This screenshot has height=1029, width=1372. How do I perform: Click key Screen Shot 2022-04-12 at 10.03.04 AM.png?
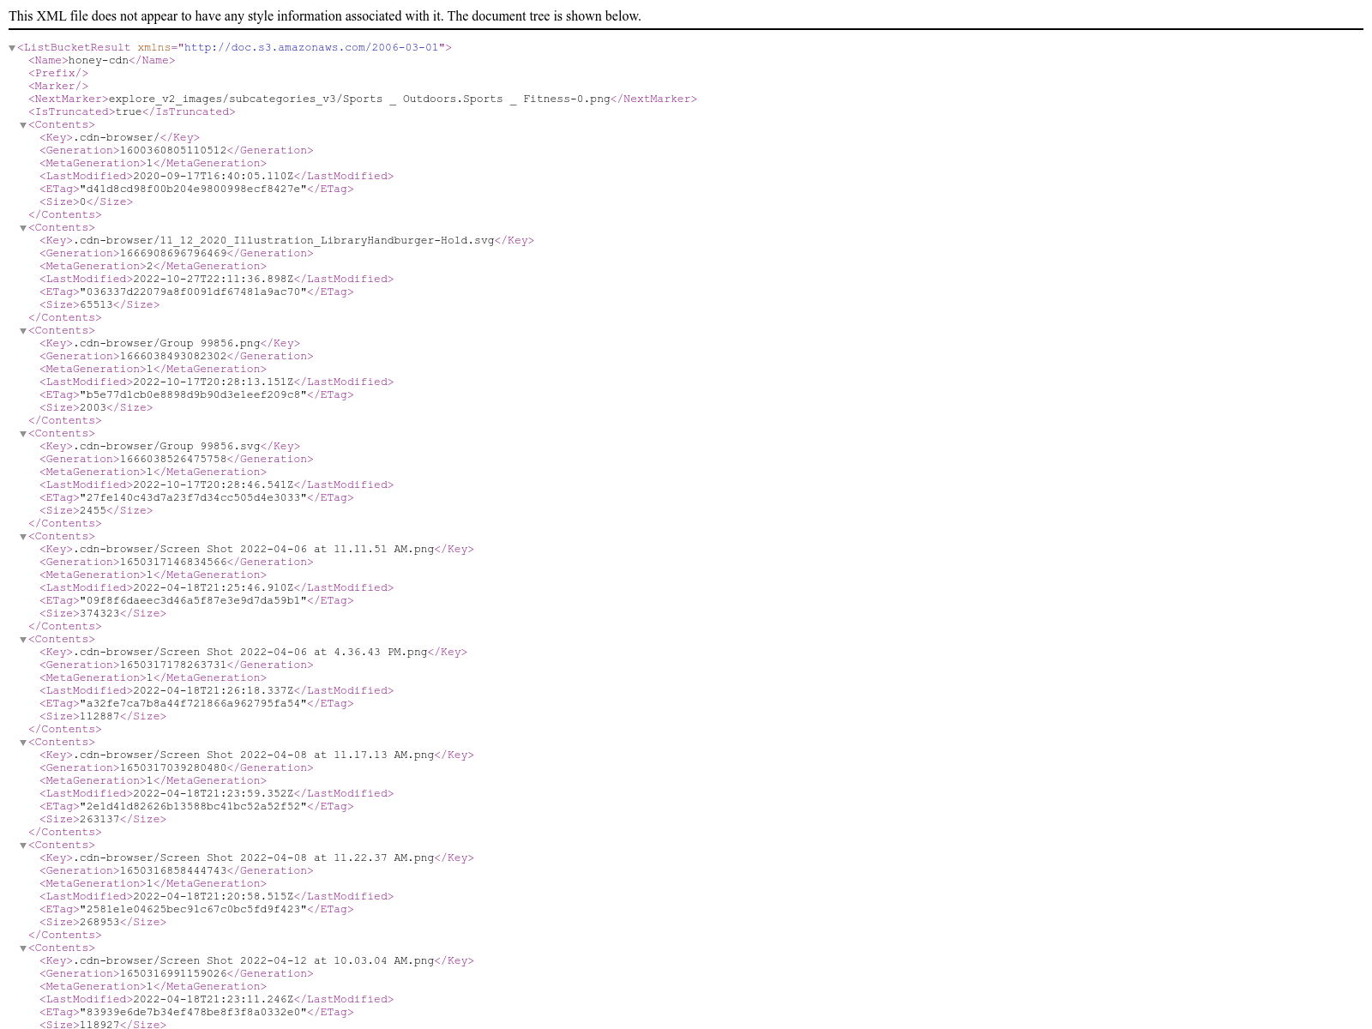coord(254,960)
